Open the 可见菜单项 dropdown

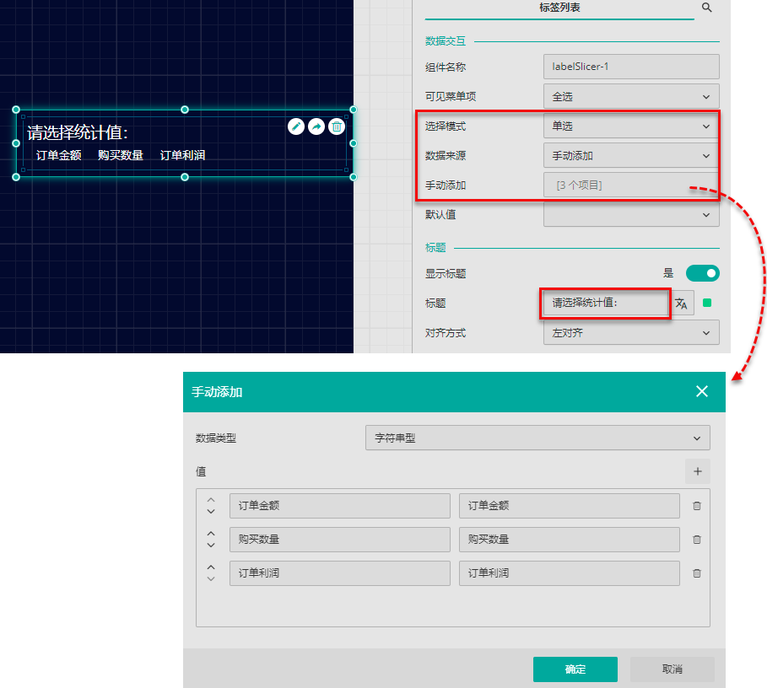click(631, 97)
